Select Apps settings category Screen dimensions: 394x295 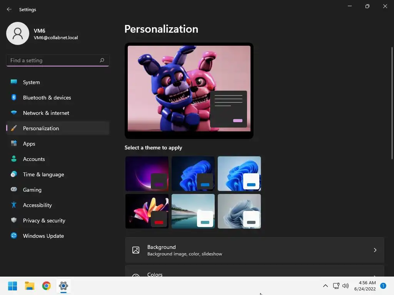pos(58,144)
